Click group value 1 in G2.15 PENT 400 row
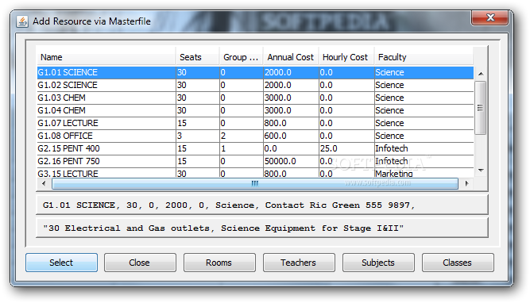The height and width of the screenshot is (303, 530). (x=242, y=148)
